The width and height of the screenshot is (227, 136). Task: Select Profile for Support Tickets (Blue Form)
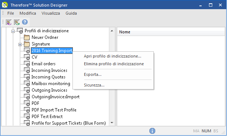[69, 123]
